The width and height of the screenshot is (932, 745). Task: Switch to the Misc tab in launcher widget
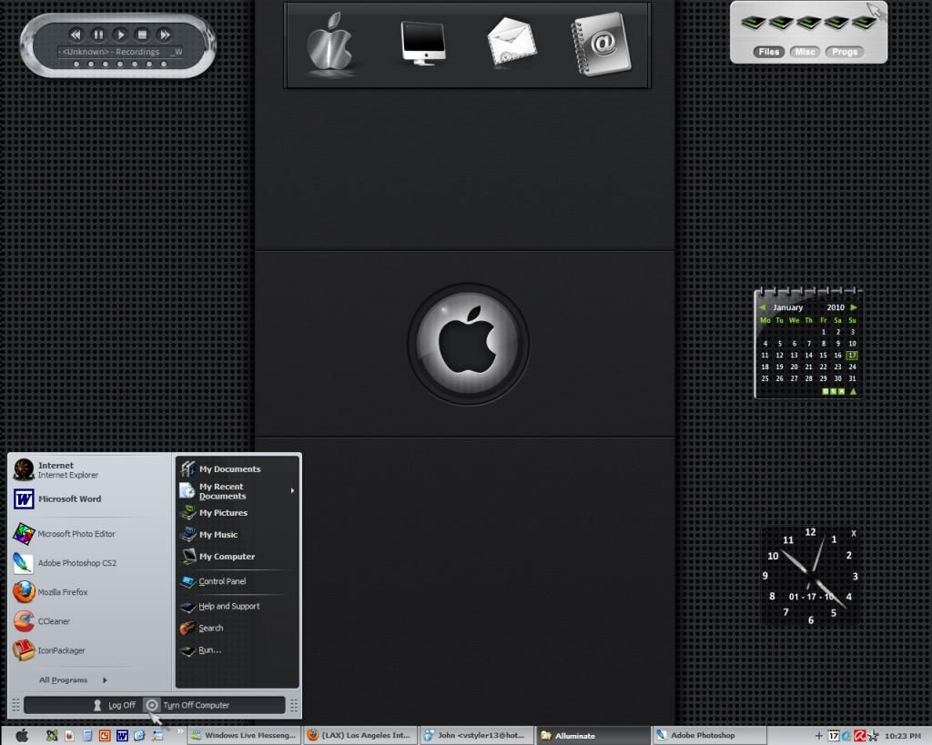coord(805,52)
